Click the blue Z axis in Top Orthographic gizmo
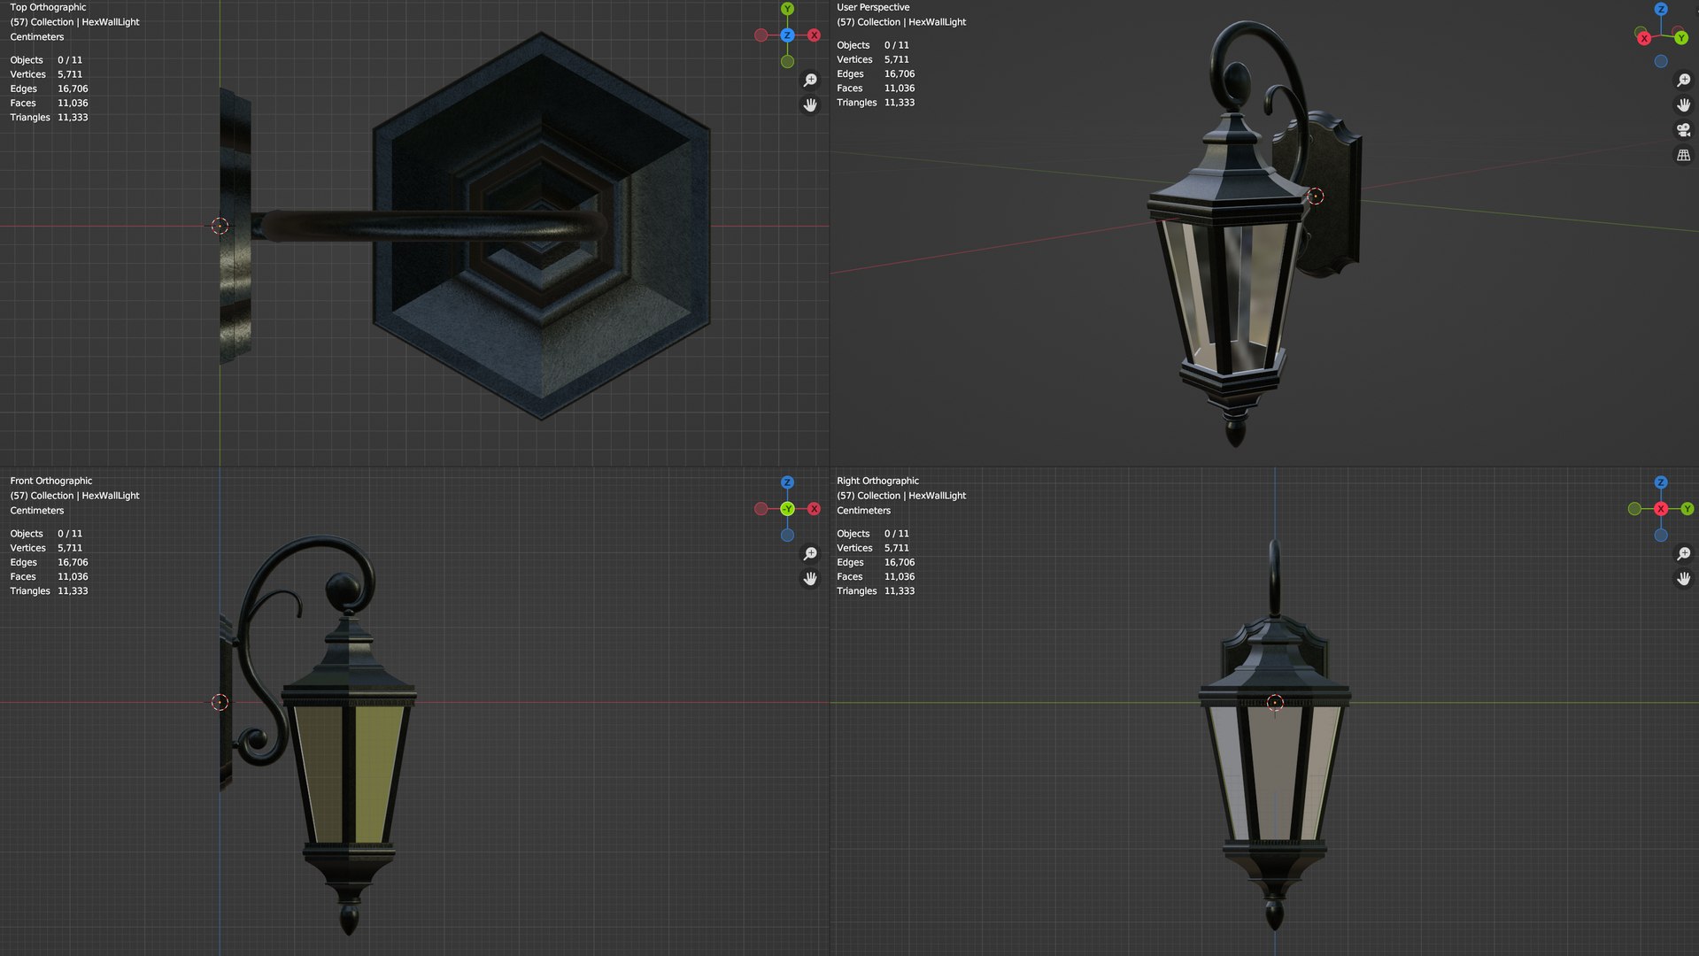This screenshot has width=1699, height=956. click(x=787, y=35)
